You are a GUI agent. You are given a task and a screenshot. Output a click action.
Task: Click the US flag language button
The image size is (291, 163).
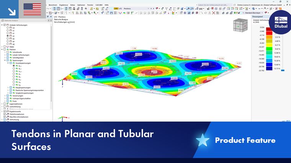[32, 9]
